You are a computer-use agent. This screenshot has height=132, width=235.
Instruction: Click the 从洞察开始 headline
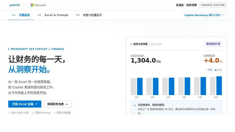click(x=29, y=70)
